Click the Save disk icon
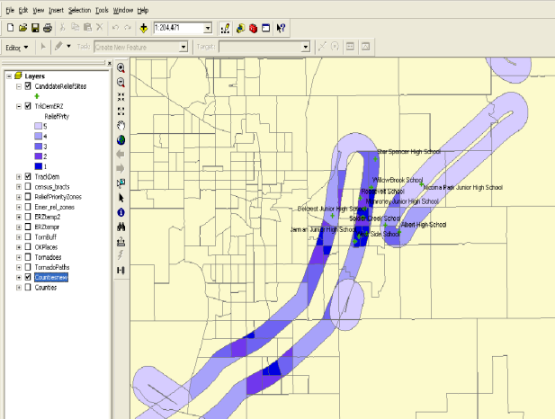Screen dimensions: 555x419 click(x=34, y=28)
